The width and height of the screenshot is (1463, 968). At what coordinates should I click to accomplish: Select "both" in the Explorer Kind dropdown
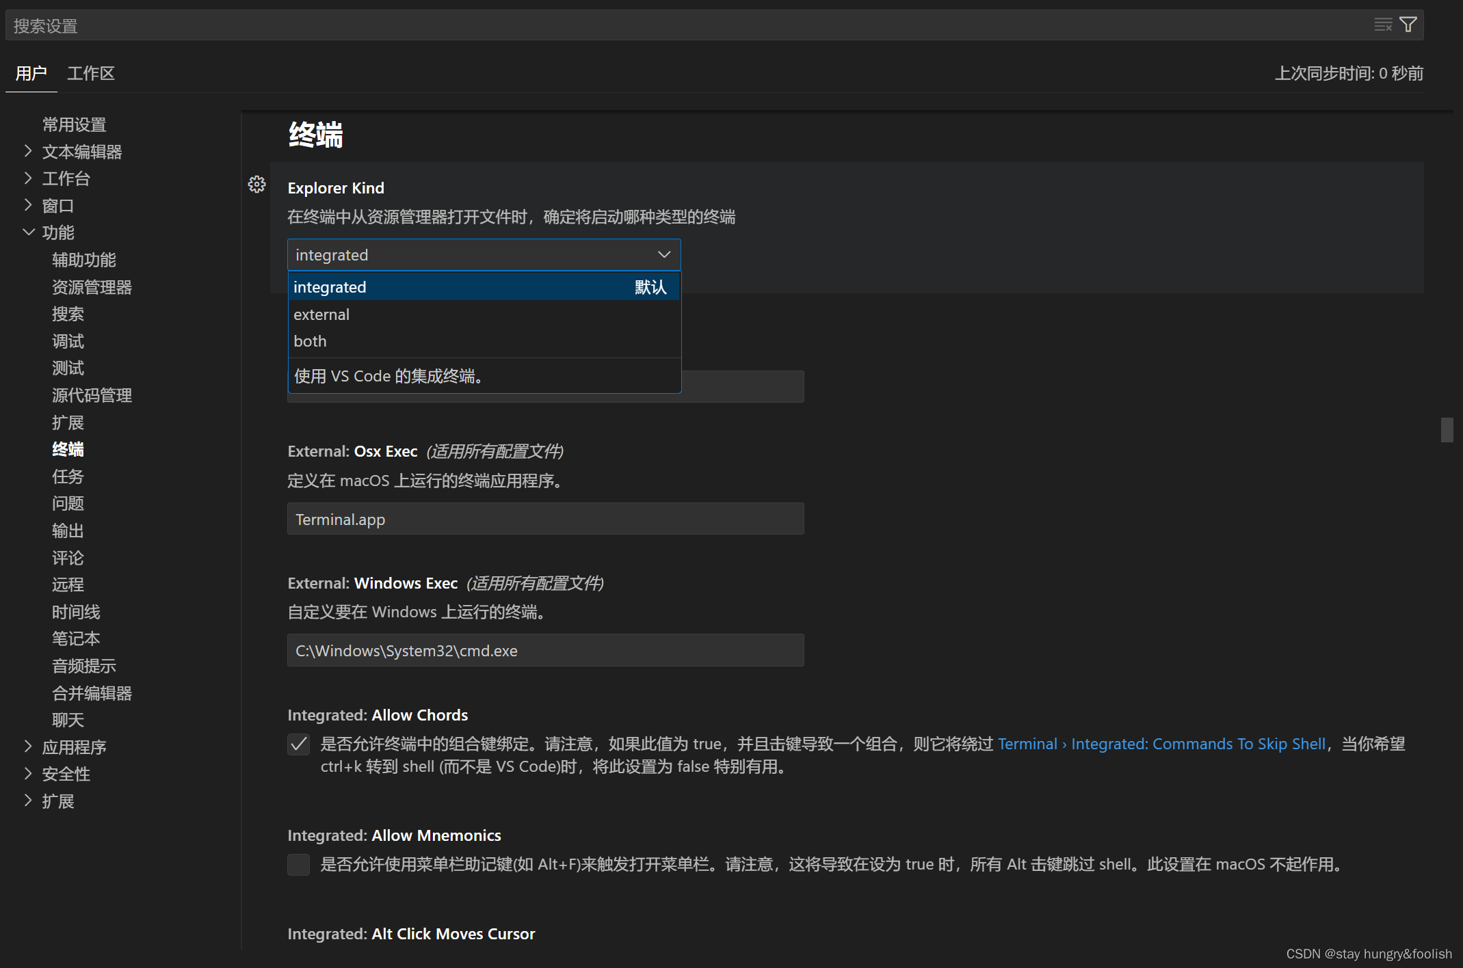[310, 340]
